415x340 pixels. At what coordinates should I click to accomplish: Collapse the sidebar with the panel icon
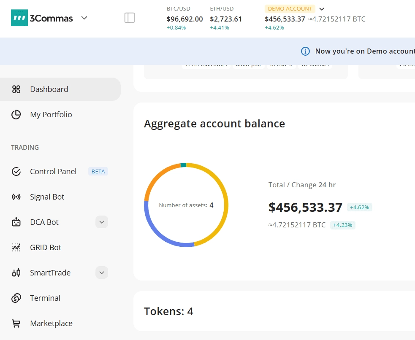(130, 18)
